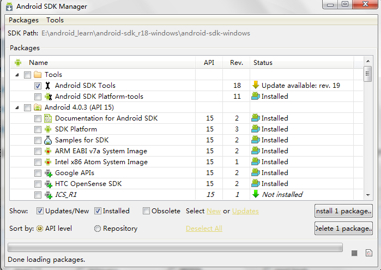Image resolution: width=381 pixels, height=270 pixels.
Task: Open the log window icon at bottom right
Action: point(369,253)
